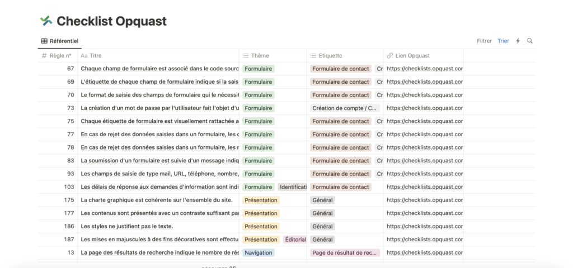Open title 'Les styles ne justifient pas le texte.'
The height and width of the screenshot is (268, 573).
click(x=127, y=226)
